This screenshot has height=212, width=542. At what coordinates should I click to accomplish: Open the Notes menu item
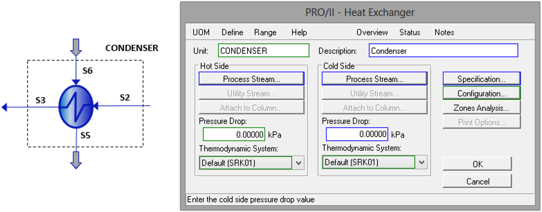[x=445, y=32]
